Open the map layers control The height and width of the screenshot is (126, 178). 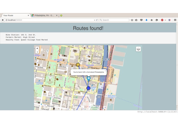pyautogui.click(x=138, y=49)
